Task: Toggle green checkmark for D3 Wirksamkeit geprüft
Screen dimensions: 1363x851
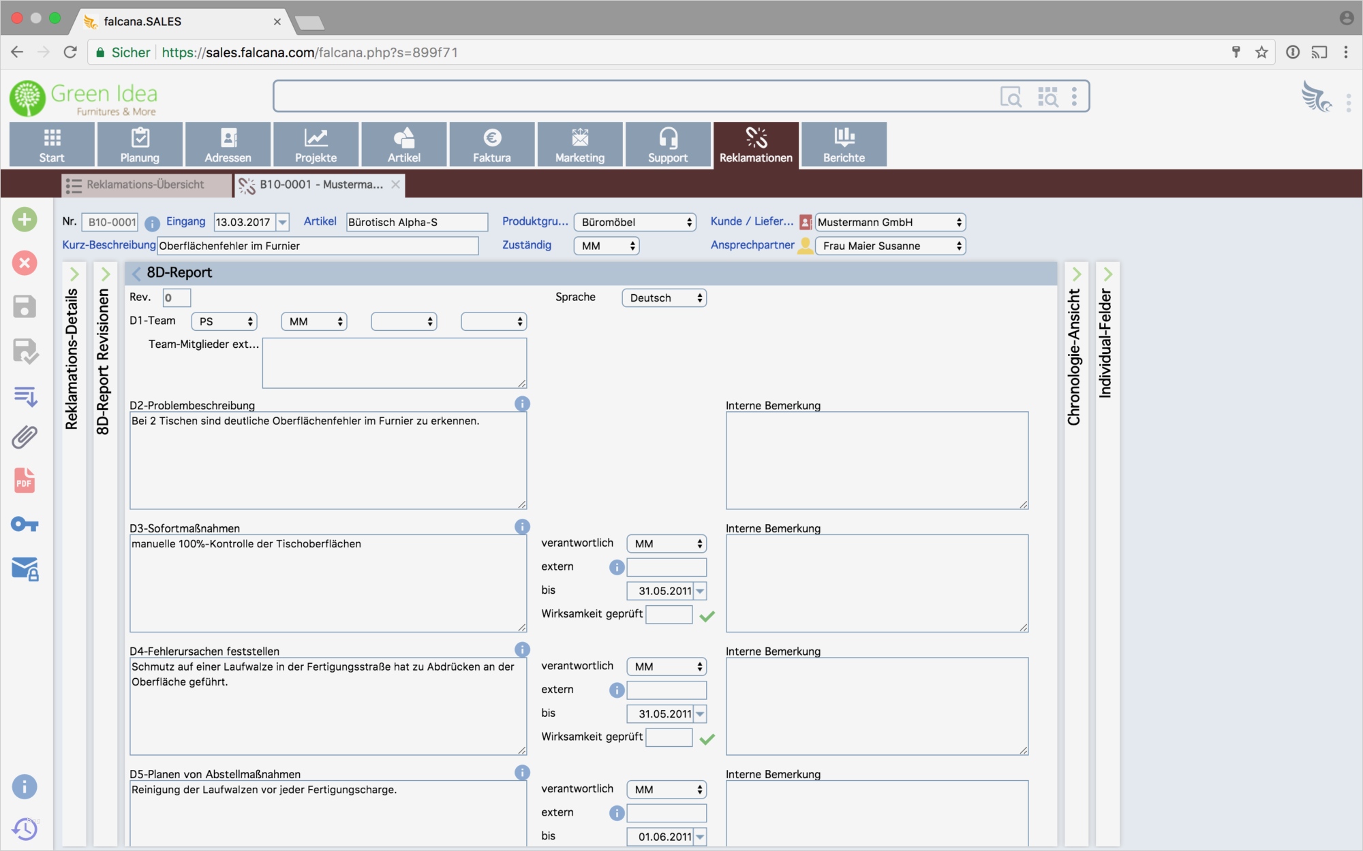Action: click(707, 615)
